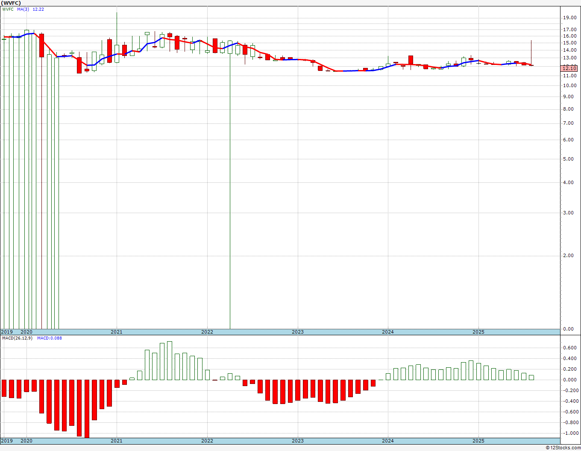Click 2020 on the price chart time axis
Image resolution: width=581 pixels, height=451 pixels.
(x=26, y=332)
